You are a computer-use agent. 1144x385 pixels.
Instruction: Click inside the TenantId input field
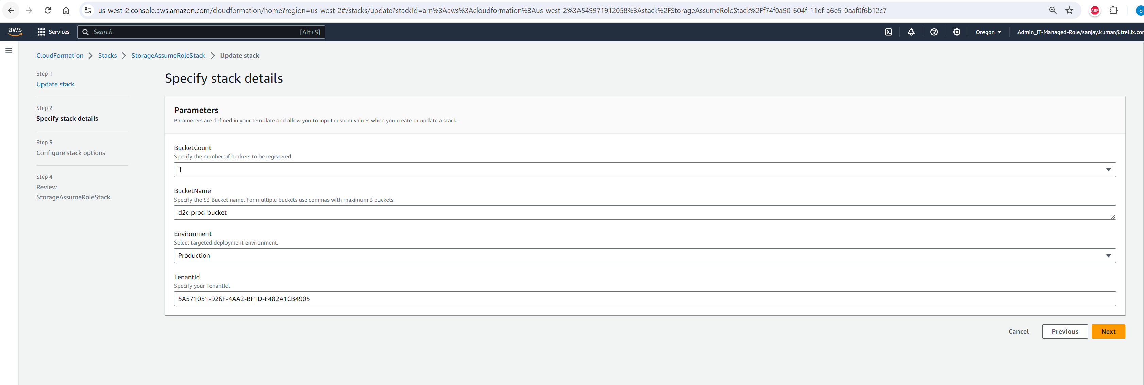pyautogui.click(x=644, y=298)
